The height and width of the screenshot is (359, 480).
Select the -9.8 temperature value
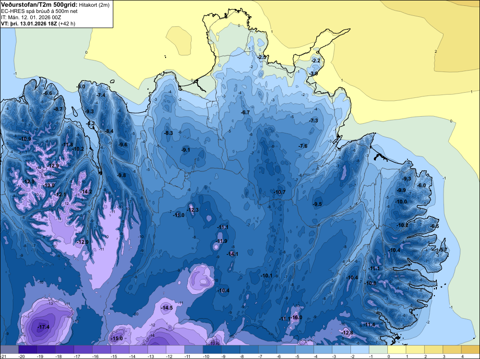tap(121, 175)
